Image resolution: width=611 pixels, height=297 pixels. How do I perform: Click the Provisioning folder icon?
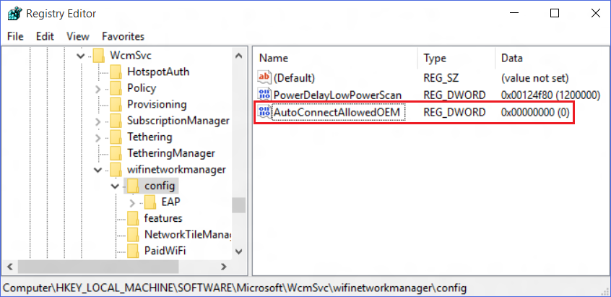116,104
